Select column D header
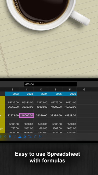This screenshot has height=175, width=98. click(41, 90)
